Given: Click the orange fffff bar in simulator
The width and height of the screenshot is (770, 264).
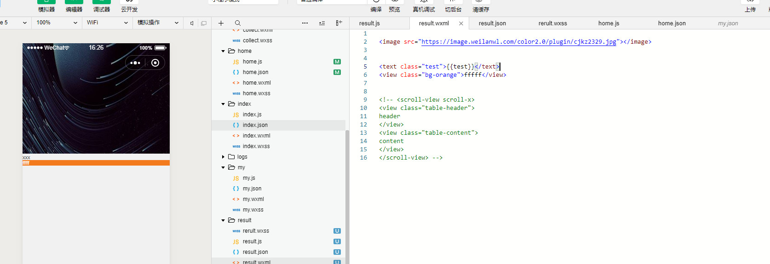Looking at the screenshot, I should [x=96, y=163].
